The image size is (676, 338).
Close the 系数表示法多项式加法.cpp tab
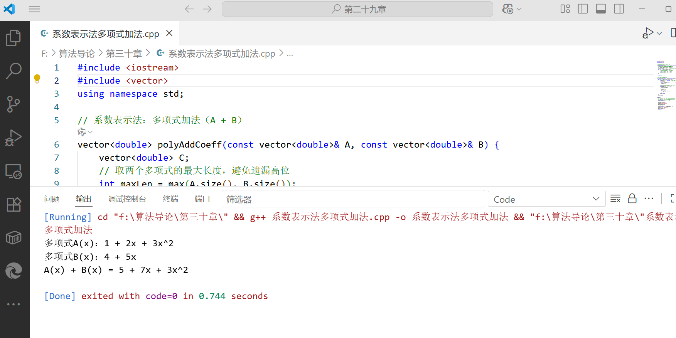pyautogui.click(x=169, y=33)
